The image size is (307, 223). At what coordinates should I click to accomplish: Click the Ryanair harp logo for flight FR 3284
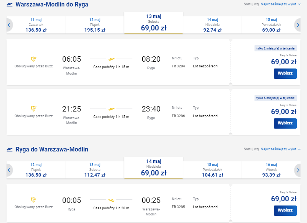tap(34, 59)
